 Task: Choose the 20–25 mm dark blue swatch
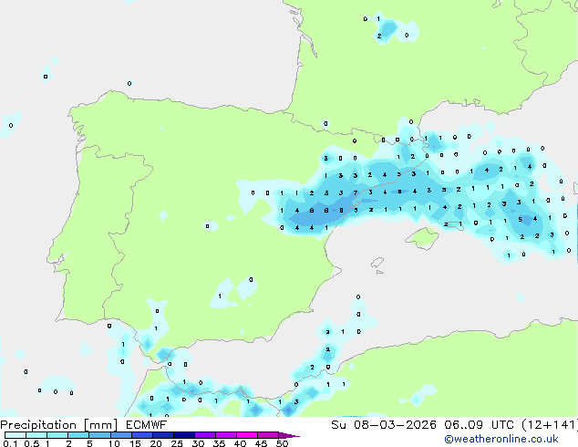coord(162,435)
